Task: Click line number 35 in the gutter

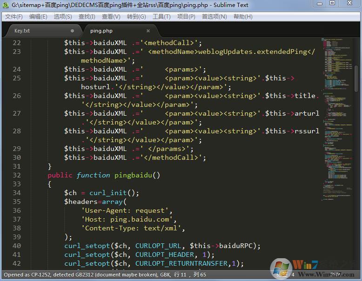Action: [17, 202]
